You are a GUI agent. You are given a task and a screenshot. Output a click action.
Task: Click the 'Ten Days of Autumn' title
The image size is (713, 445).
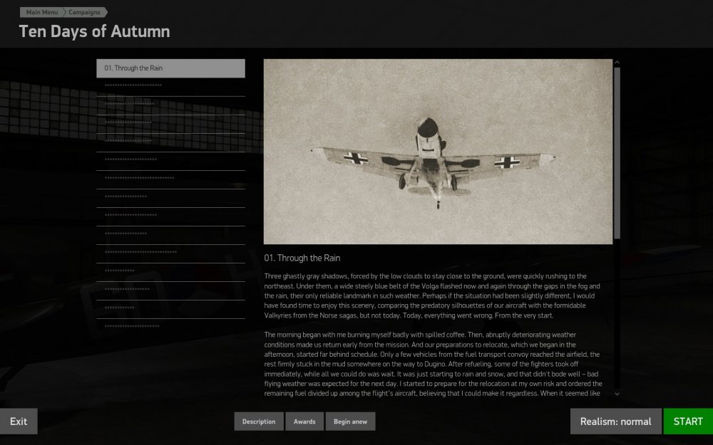click(x=95, y=31)
